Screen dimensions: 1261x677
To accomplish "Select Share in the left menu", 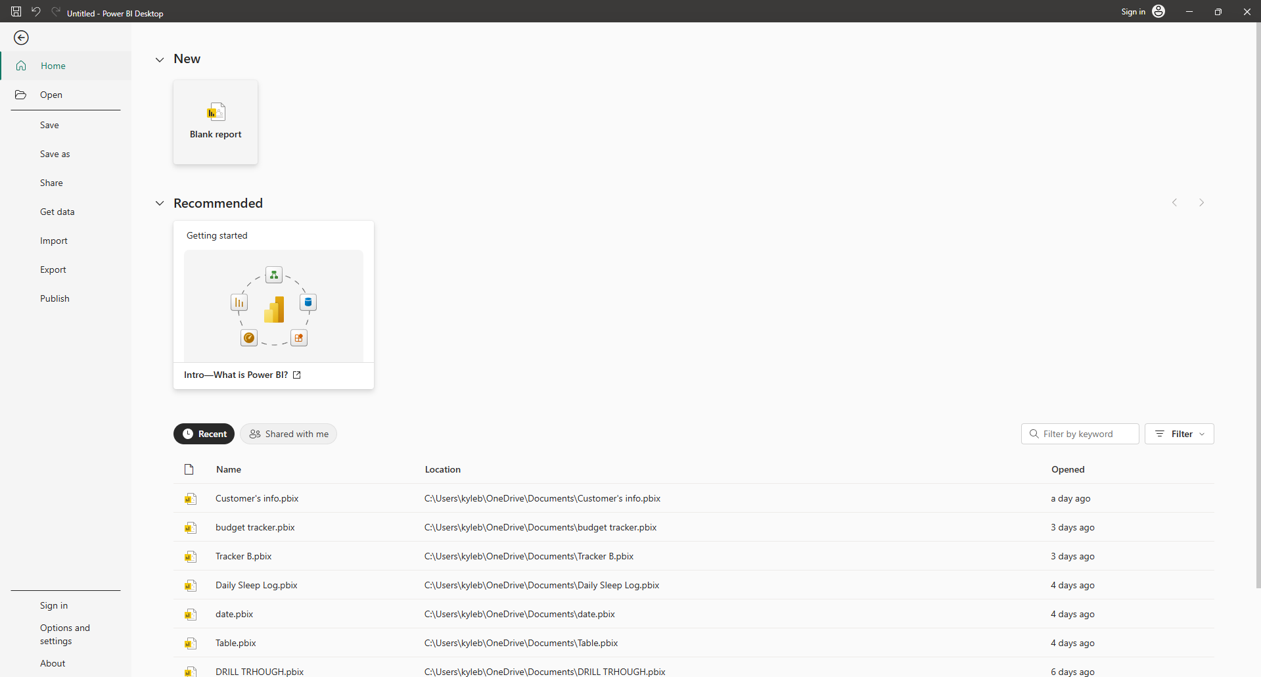I will 51,183.
